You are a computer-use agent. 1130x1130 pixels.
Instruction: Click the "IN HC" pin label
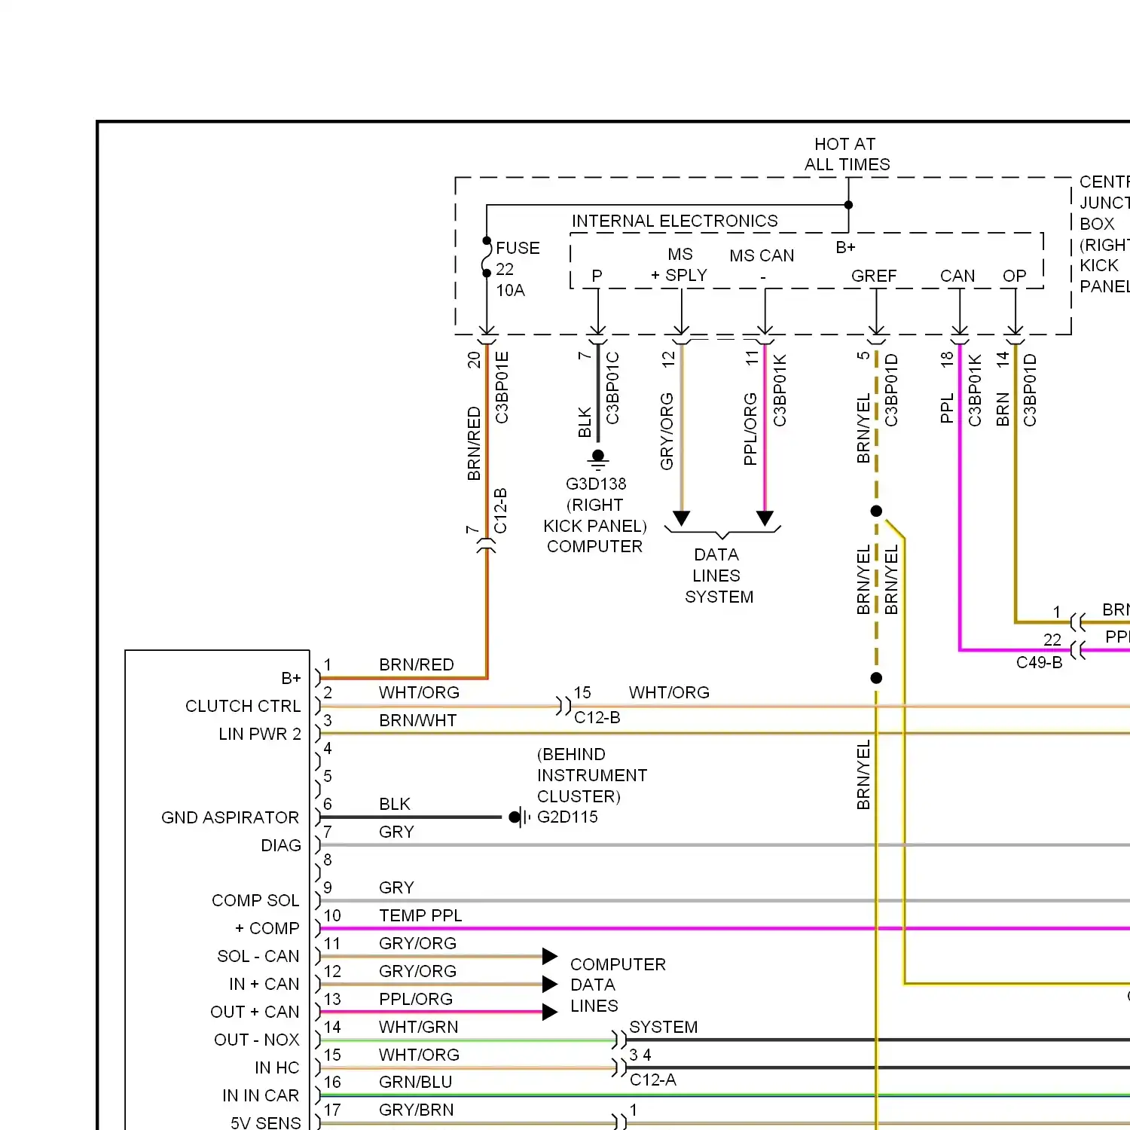[x=276, y=1067]
